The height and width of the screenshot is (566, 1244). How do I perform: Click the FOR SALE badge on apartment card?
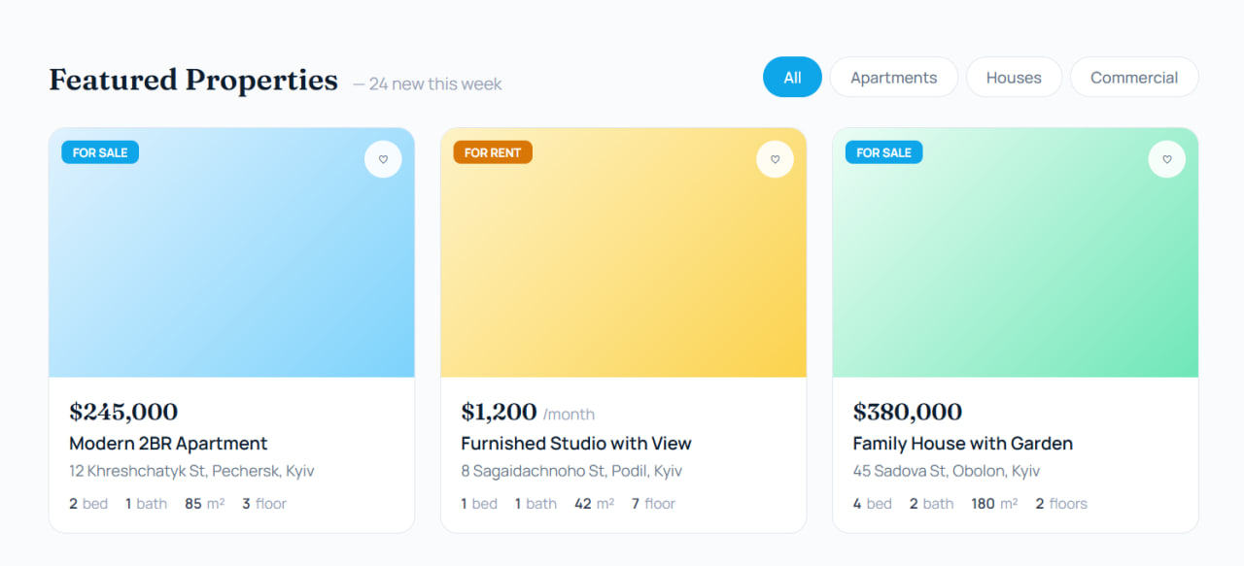click(x=100, y=152)
